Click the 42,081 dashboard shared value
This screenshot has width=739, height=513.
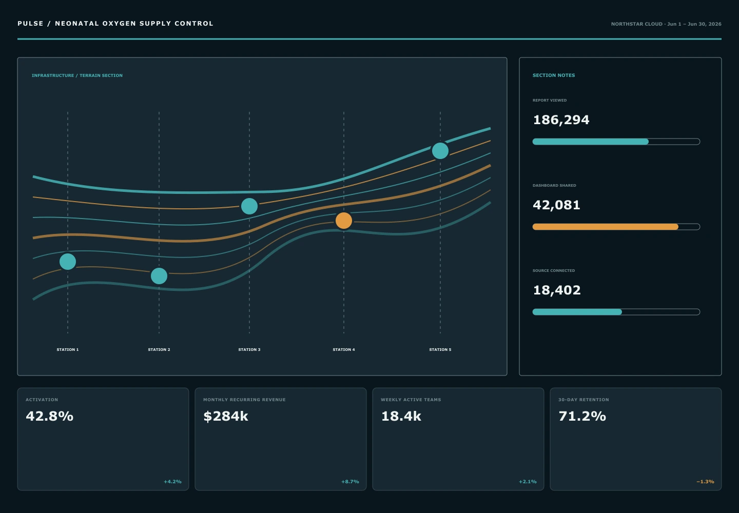[556, 205]
